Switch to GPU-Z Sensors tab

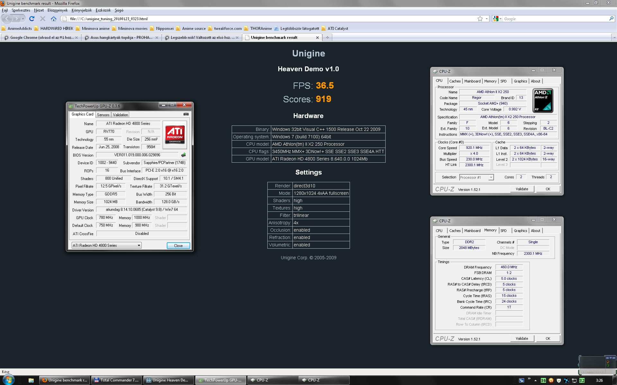point(103,115)
